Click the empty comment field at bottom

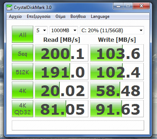(78, 125)
